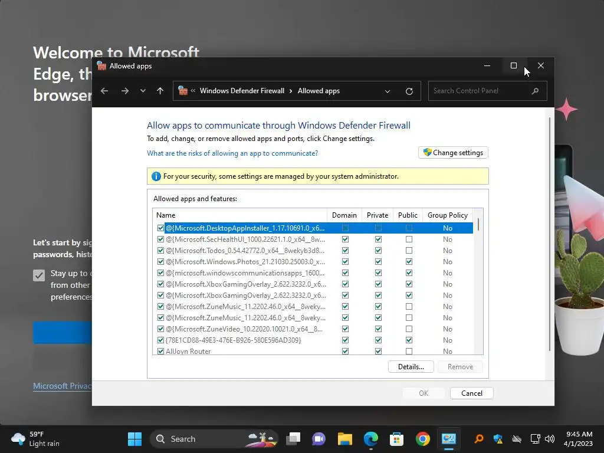604x453 pixels.
Task: Open network status tray icon
Action: (x=535, y=439)
